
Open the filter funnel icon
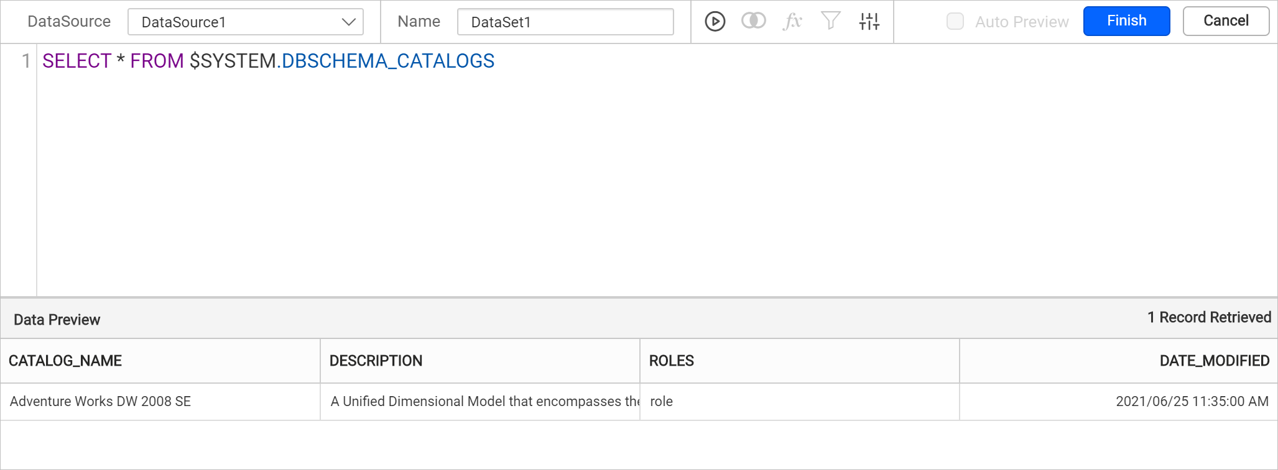pyautogui.click(x=831, y=21)
